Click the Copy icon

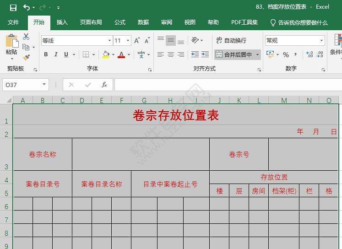(26, 47)
